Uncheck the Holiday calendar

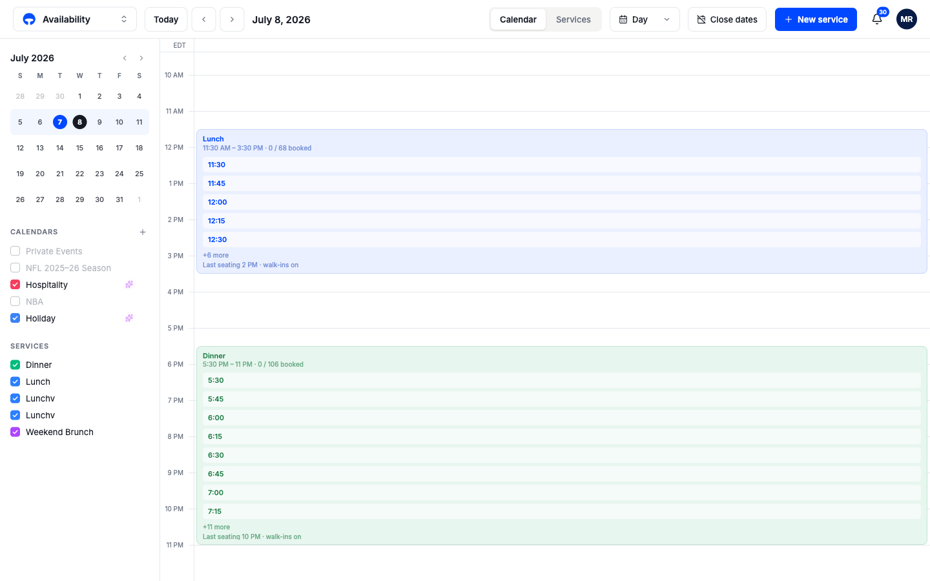[x=15, y=318]
